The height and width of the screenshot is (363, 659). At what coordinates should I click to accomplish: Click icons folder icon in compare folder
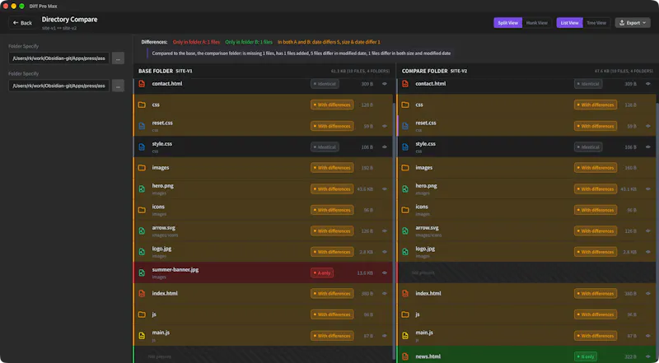[x=405, y=210]
